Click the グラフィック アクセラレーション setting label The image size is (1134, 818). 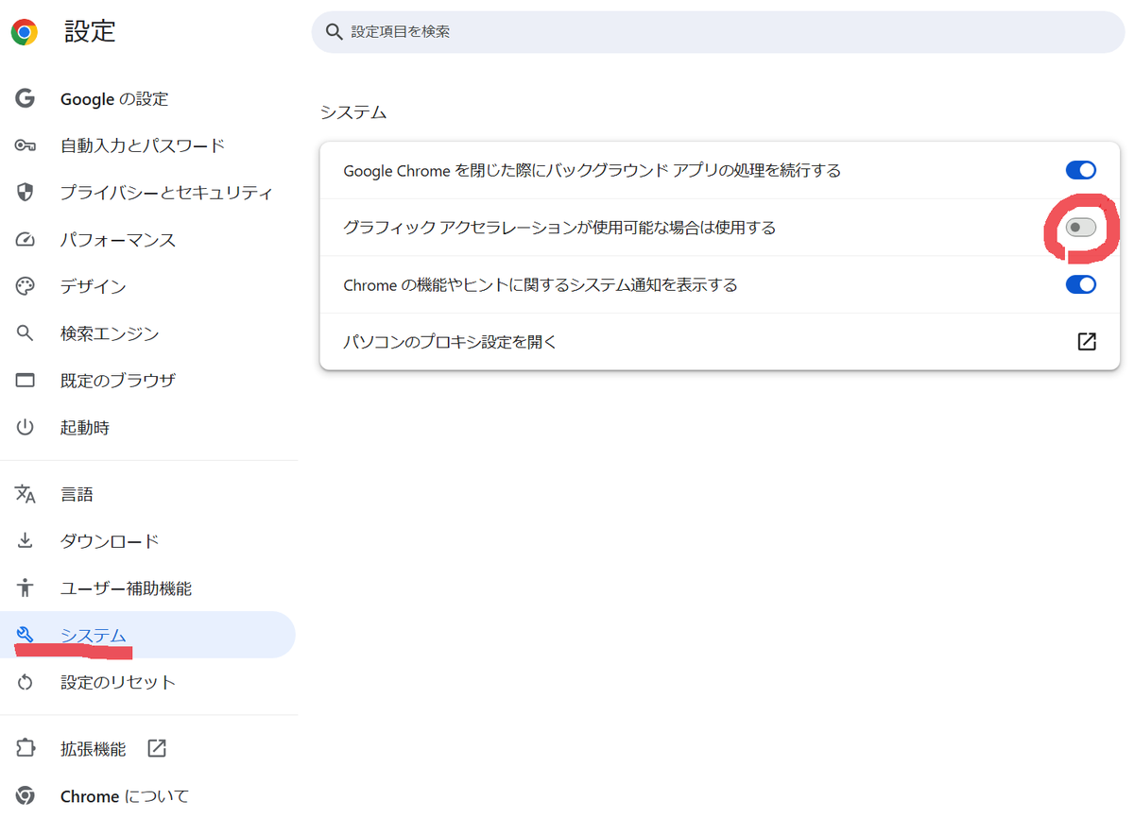(559, 228)
